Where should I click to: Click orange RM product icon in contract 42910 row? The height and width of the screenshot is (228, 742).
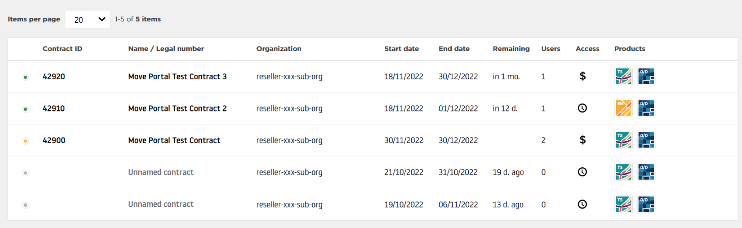624,108
